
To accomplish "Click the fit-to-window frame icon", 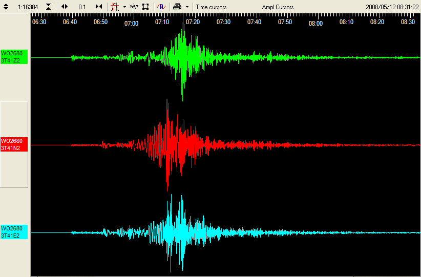I will pyautogui.click(x=145, y=7).
